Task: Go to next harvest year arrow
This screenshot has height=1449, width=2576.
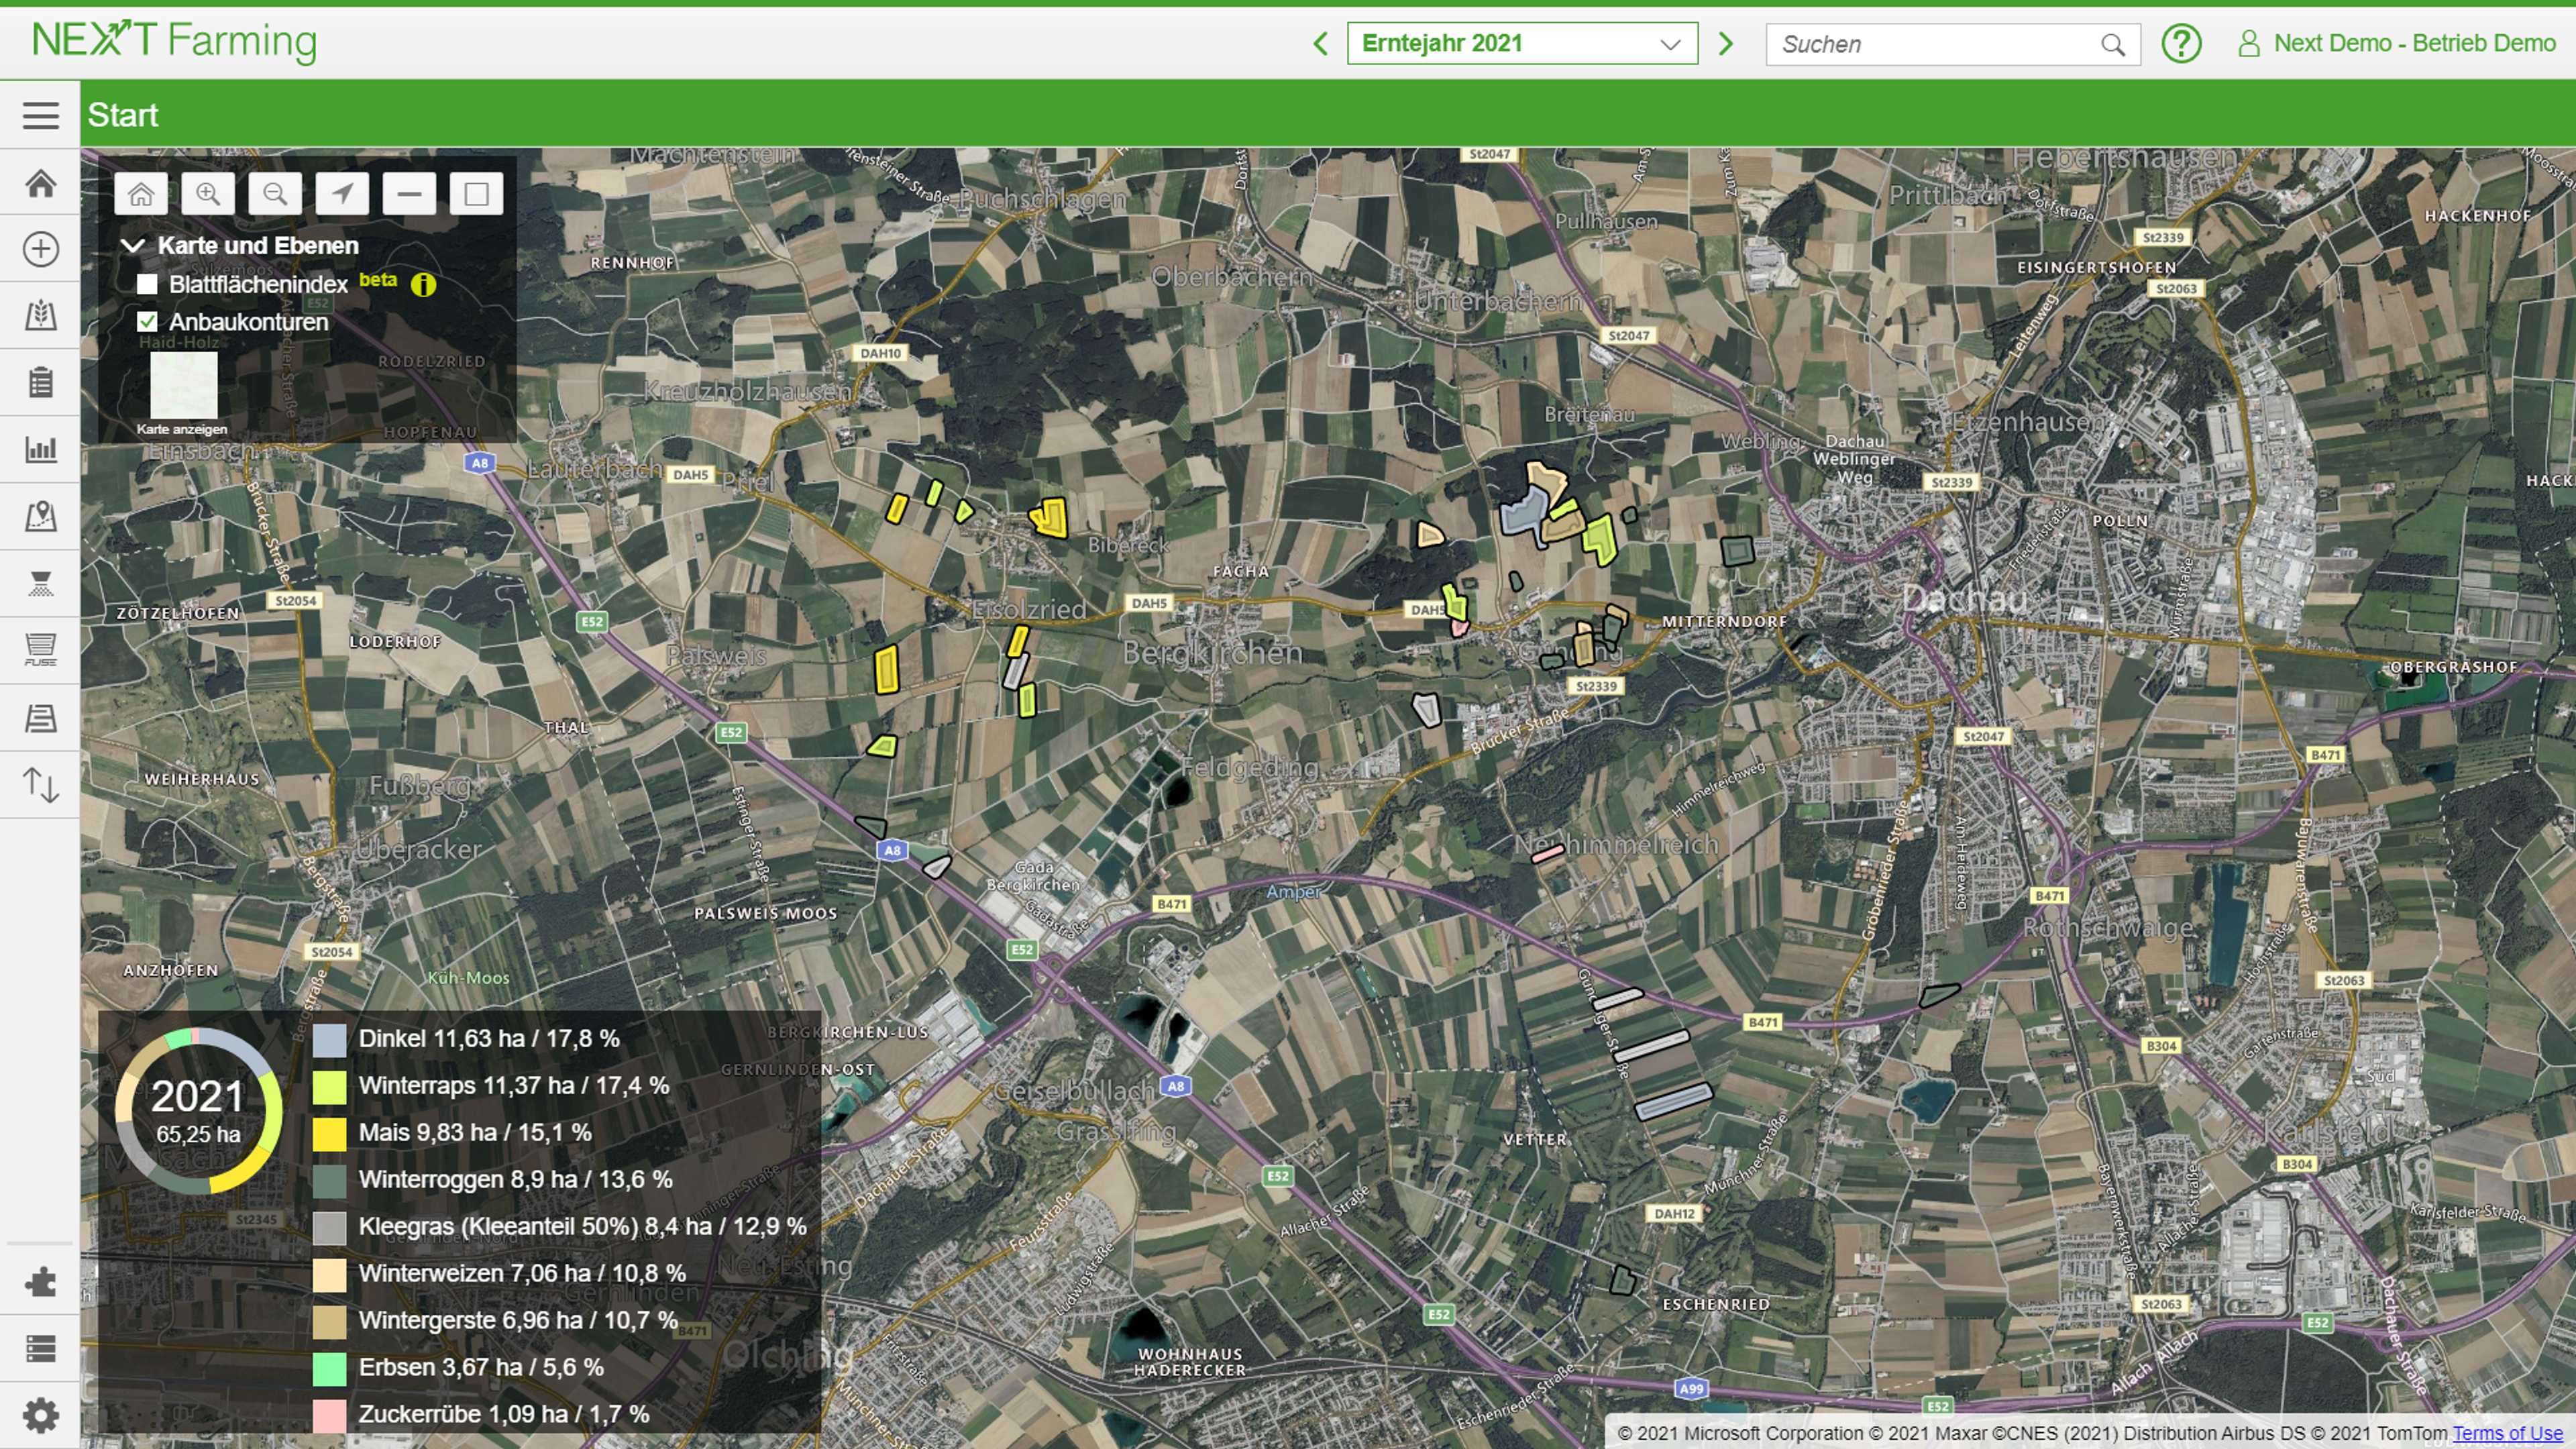Action: [1725, 44]
